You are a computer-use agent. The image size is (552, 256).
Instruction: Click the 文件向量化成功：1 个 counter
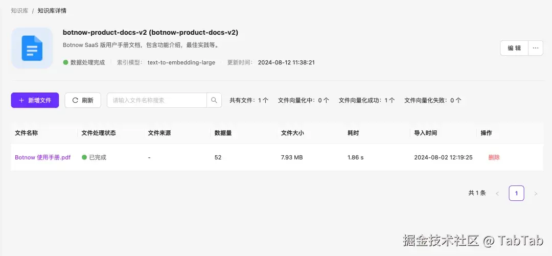click(367, 100)
